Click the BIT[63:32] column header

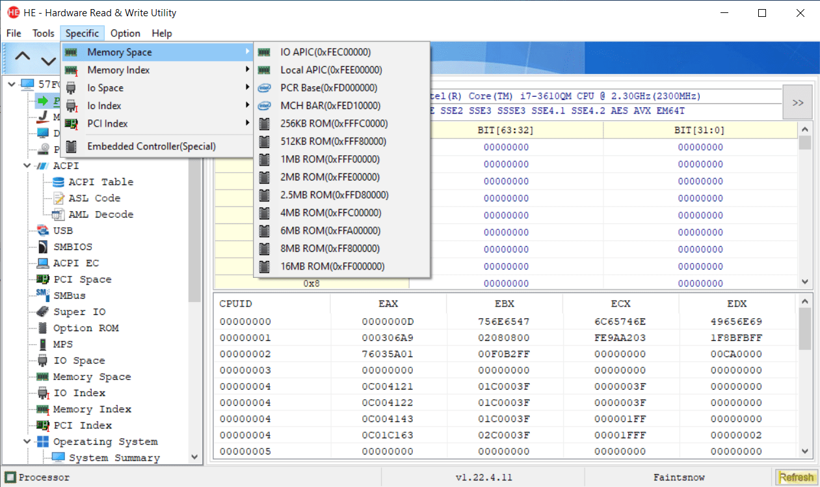pyautogui.click(x=506, y=130)
